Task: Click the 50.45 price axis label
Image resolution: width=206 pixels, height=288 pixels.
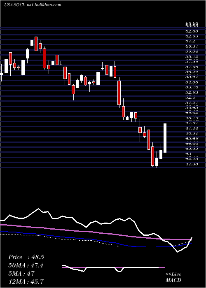Action: (192, 108)
